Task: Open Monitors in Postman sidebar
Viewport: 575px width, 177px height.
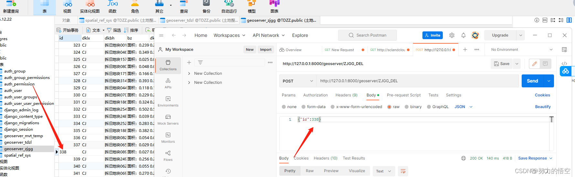Action: [168, 138]
